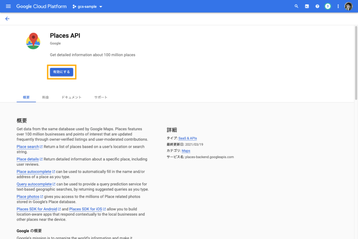
Task: Open the Maps category link
Action: click(186, 151)
